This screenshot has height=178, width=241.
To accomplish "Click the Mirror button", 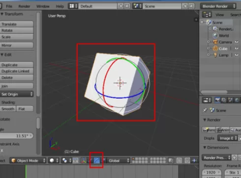I will coord(17,45).
